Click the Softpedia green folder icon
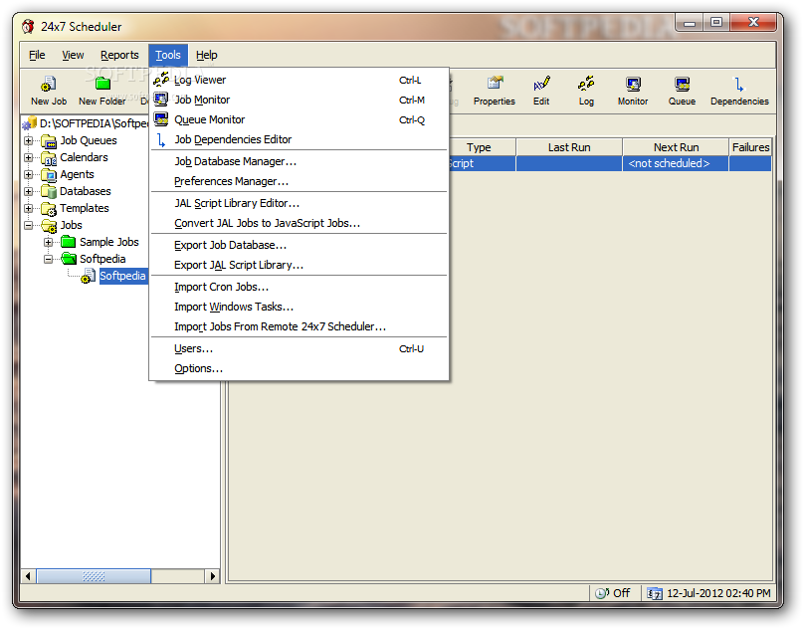 pos(69,259)
